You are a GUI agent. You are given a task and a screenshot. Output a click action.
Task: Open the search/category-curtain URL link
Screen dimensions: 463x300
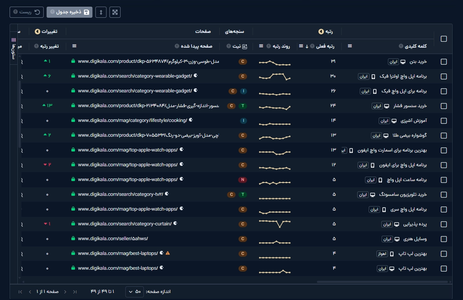[125, 224]
